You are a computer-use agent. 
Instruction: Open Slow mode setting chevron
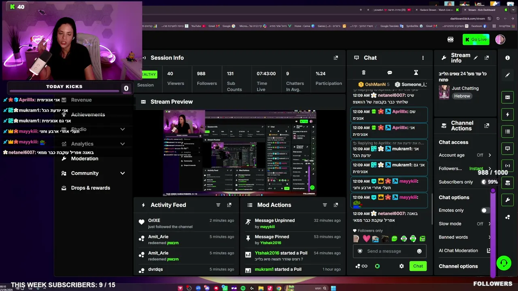coord(490,224)
